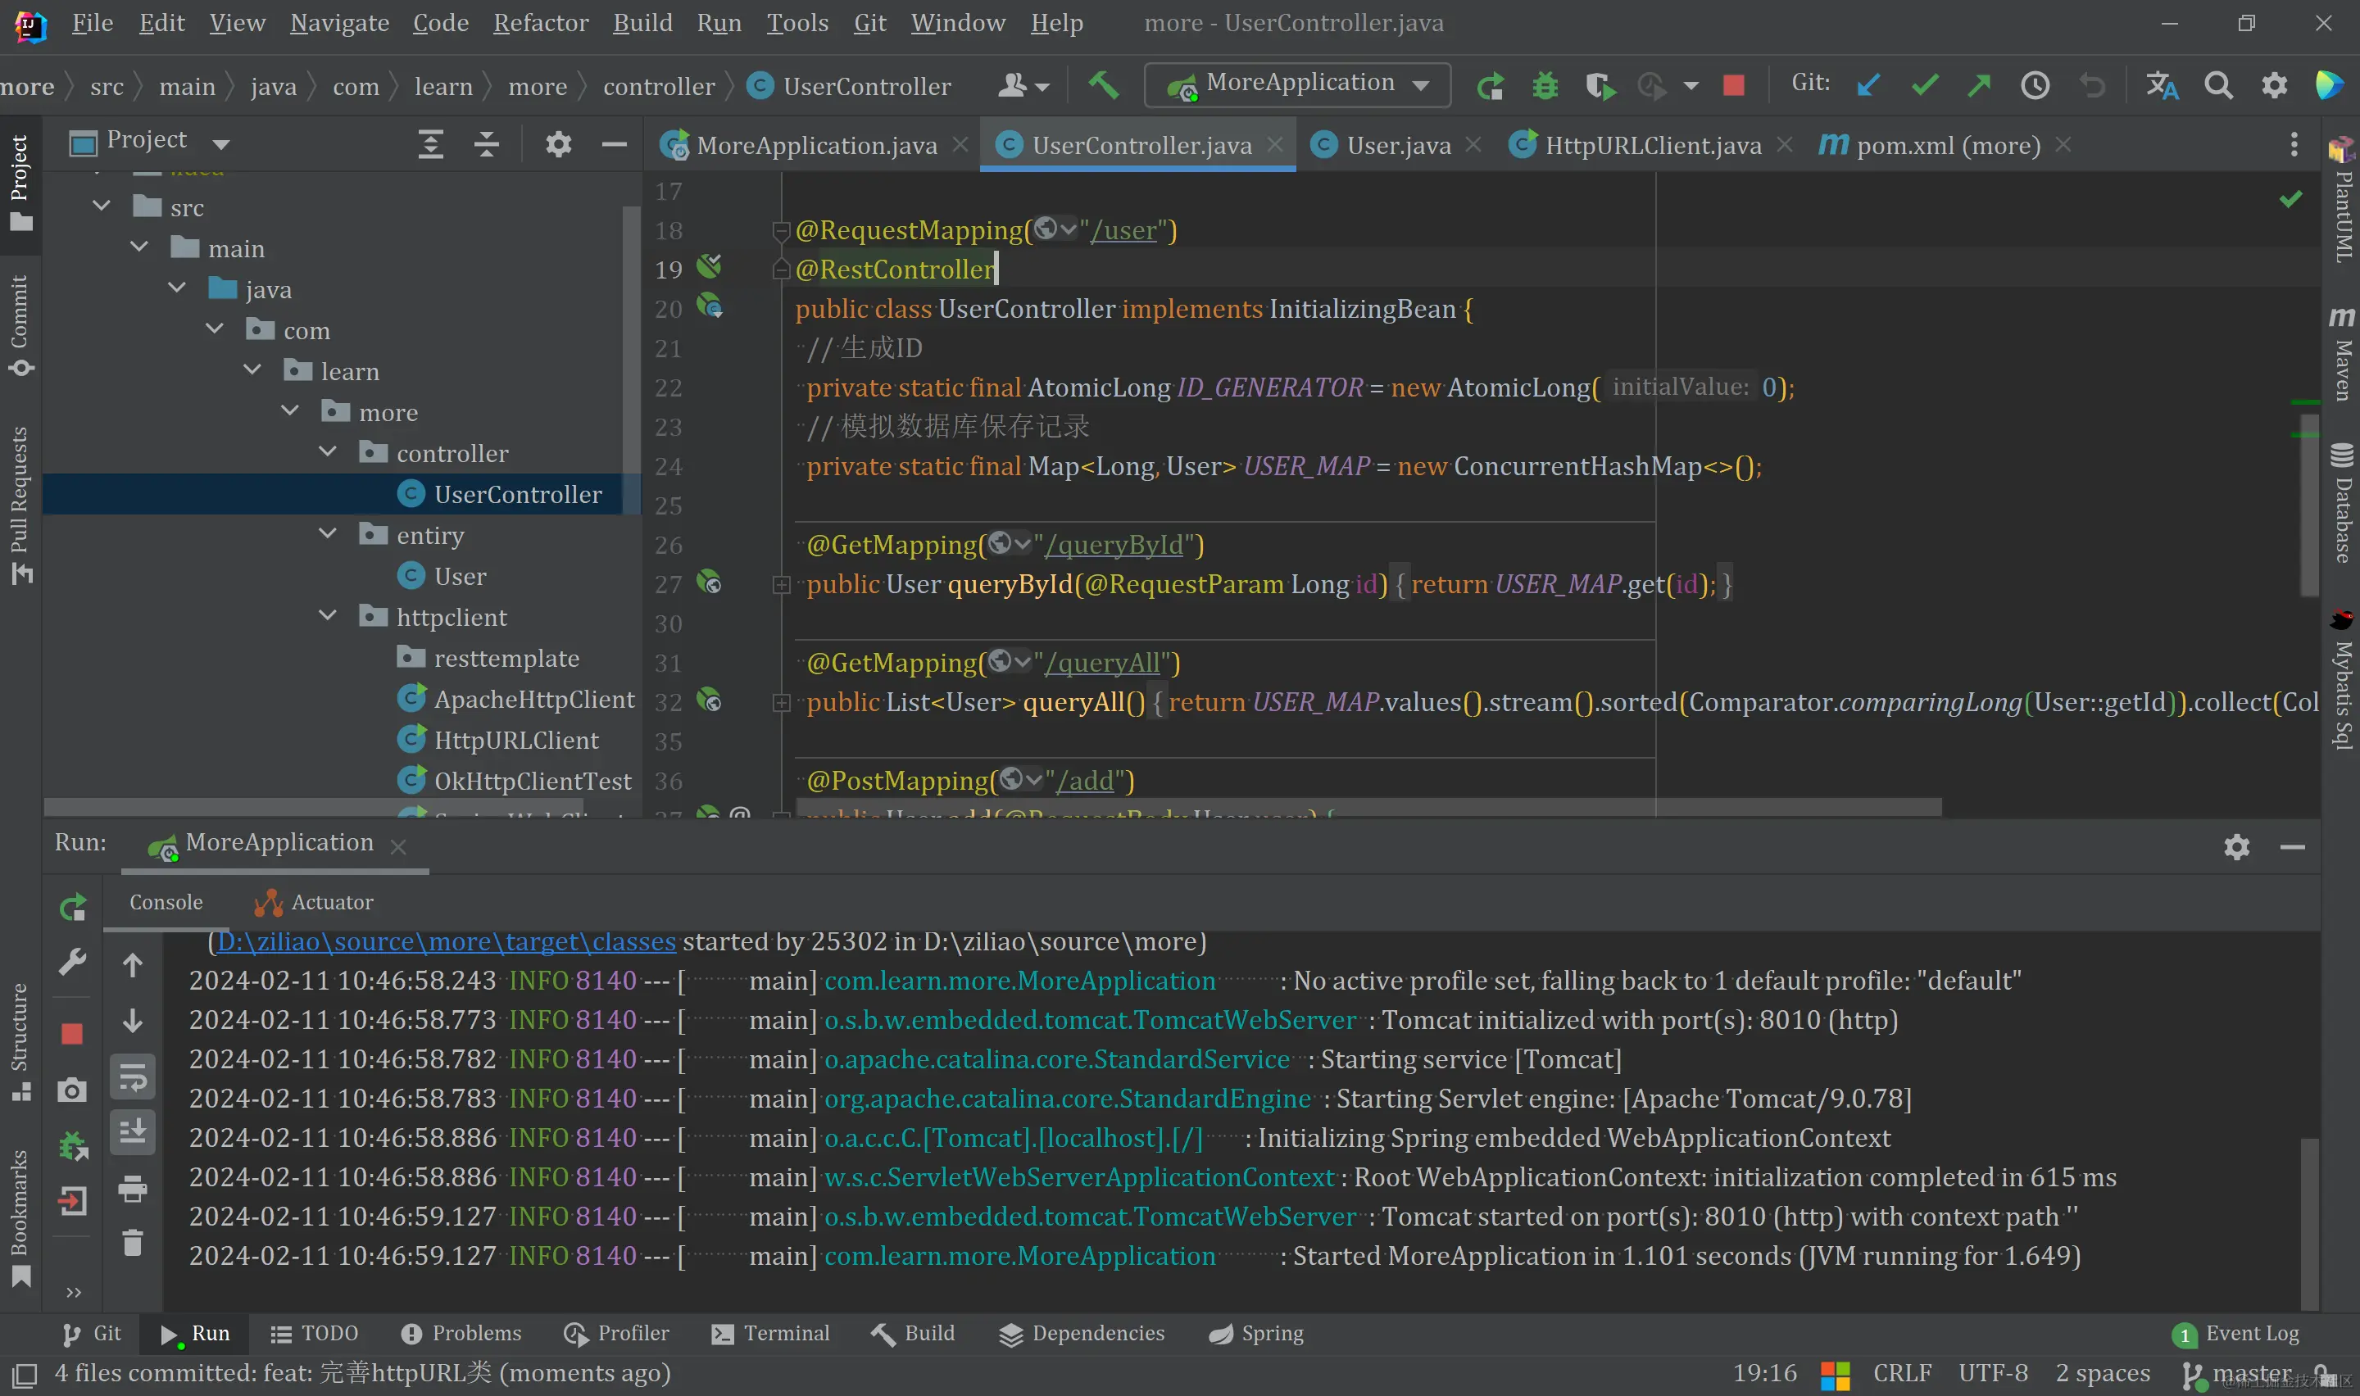This screenshot has height=1396, width=2360.
Task: Toggle Structure tool window sidebar button
Action: click(x=20, y=1041)
